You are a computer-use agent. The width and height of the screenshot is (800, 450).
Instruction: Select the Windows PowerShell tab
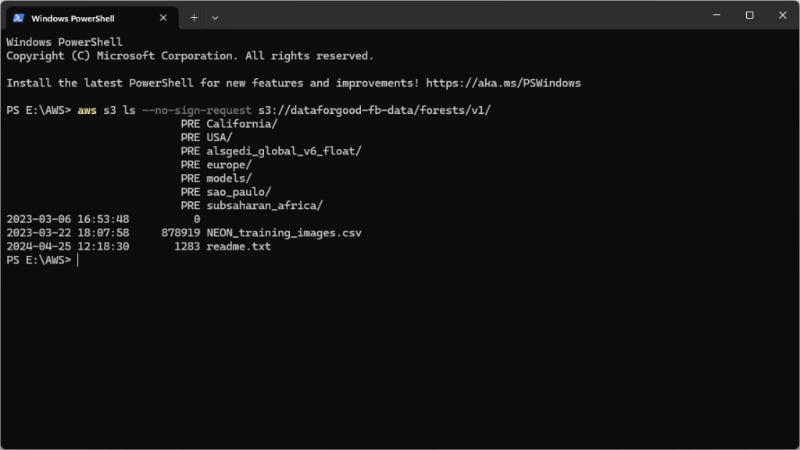(86, 17)
